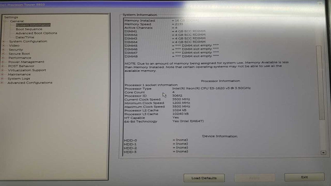Click the HT Capable row
Screen dimensions: 331x186
pyautogui.click(x=151, y=118)
